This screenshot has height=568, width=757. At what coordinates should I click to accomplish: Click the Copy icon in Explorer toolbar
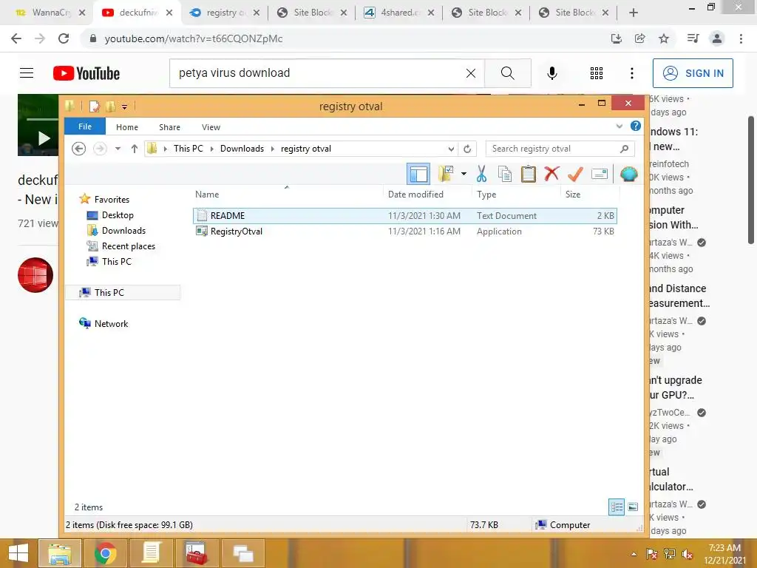click(504, 174)
